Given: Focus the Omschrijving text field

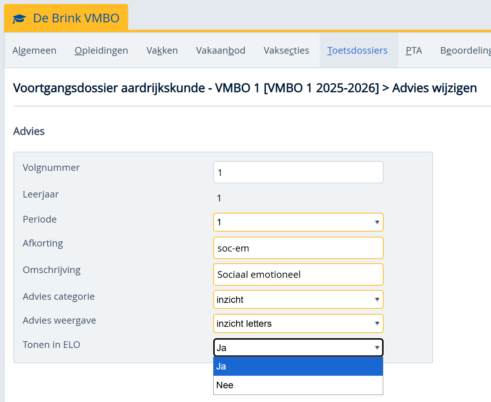Looking at the screenshot, I should 298,274.
